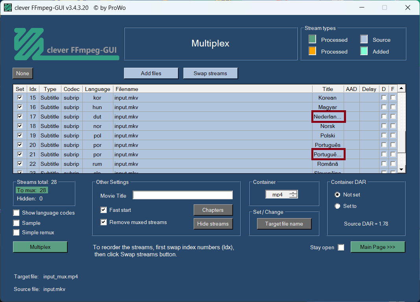Viewport: 420px width, 302px height.
Task: Select the 'Set to' DAR radio button
Action: click(x=337, y=206)
